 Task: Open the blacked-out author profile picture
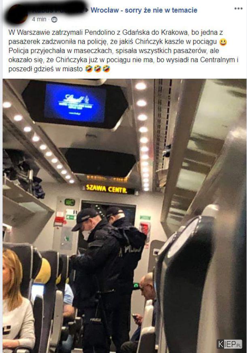point(17,14)
